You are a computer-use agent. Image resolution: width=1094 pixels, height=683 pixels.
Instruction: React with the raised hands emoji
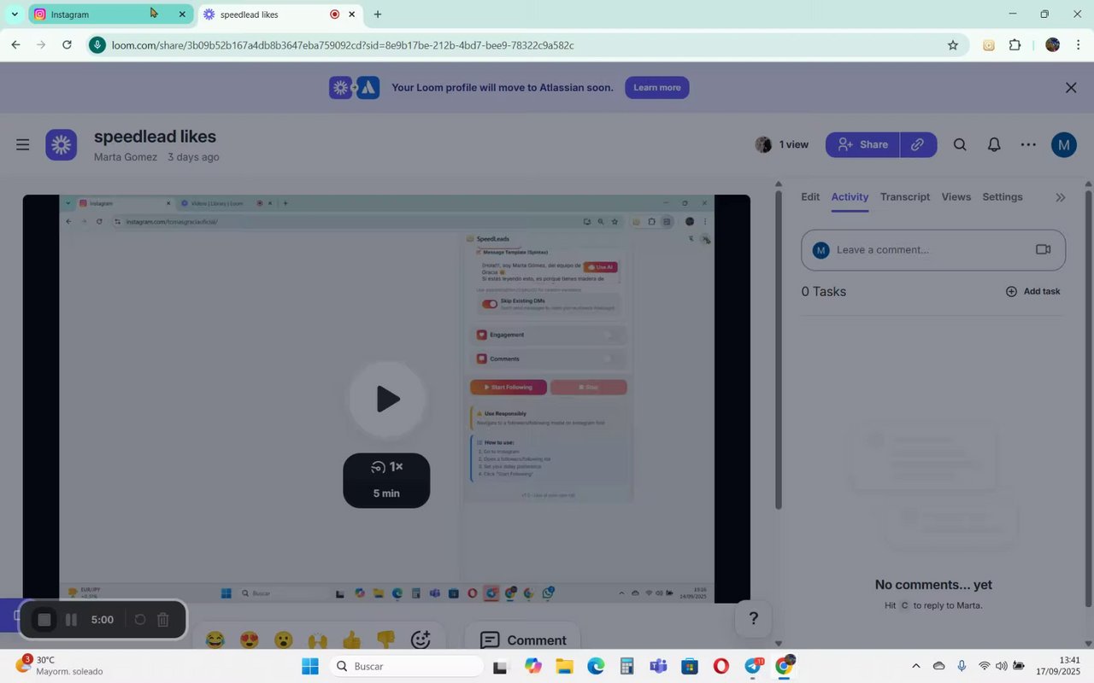coord(318,639)
